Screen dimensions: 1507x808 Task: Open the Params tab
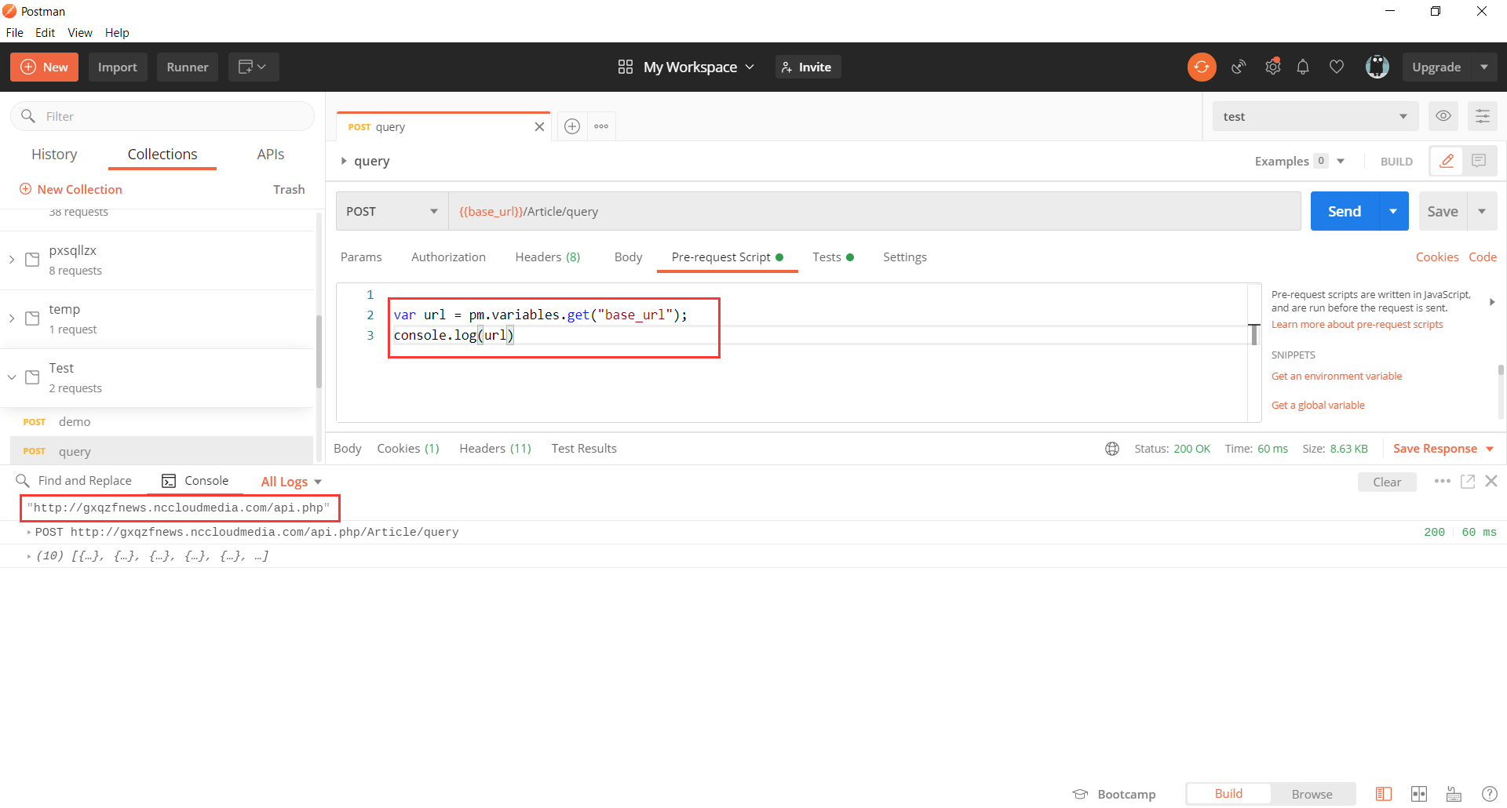[x=361, y=257]
